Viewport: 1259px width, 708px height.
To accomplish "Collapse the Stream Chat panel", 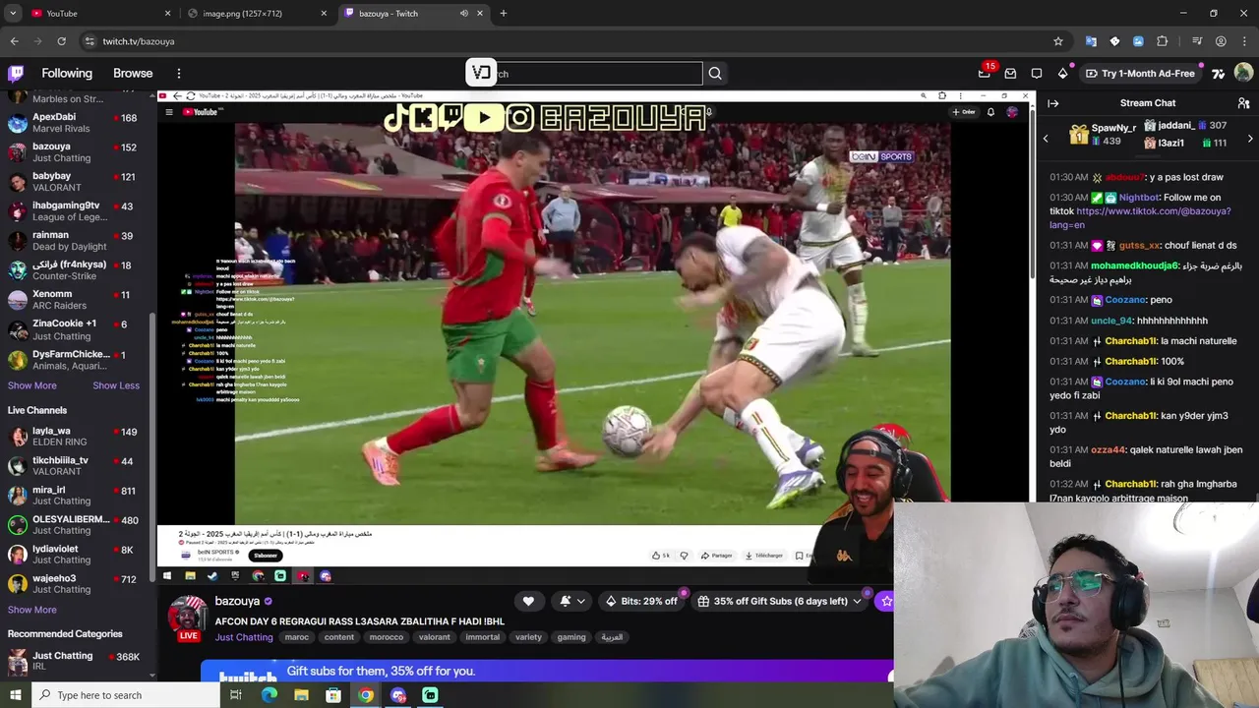I will (1052, 102).
